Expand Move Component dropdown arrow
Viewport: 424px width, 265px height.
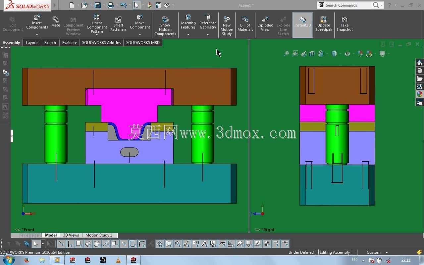[140, 34]
